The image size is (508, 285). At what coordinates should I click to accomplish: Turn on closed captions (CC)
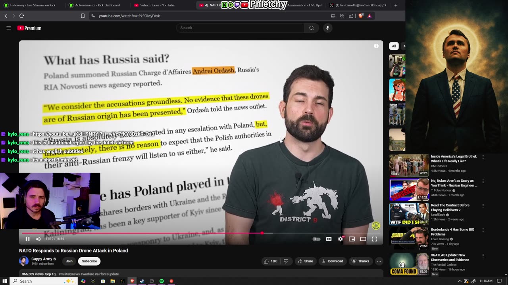(329, 239)
